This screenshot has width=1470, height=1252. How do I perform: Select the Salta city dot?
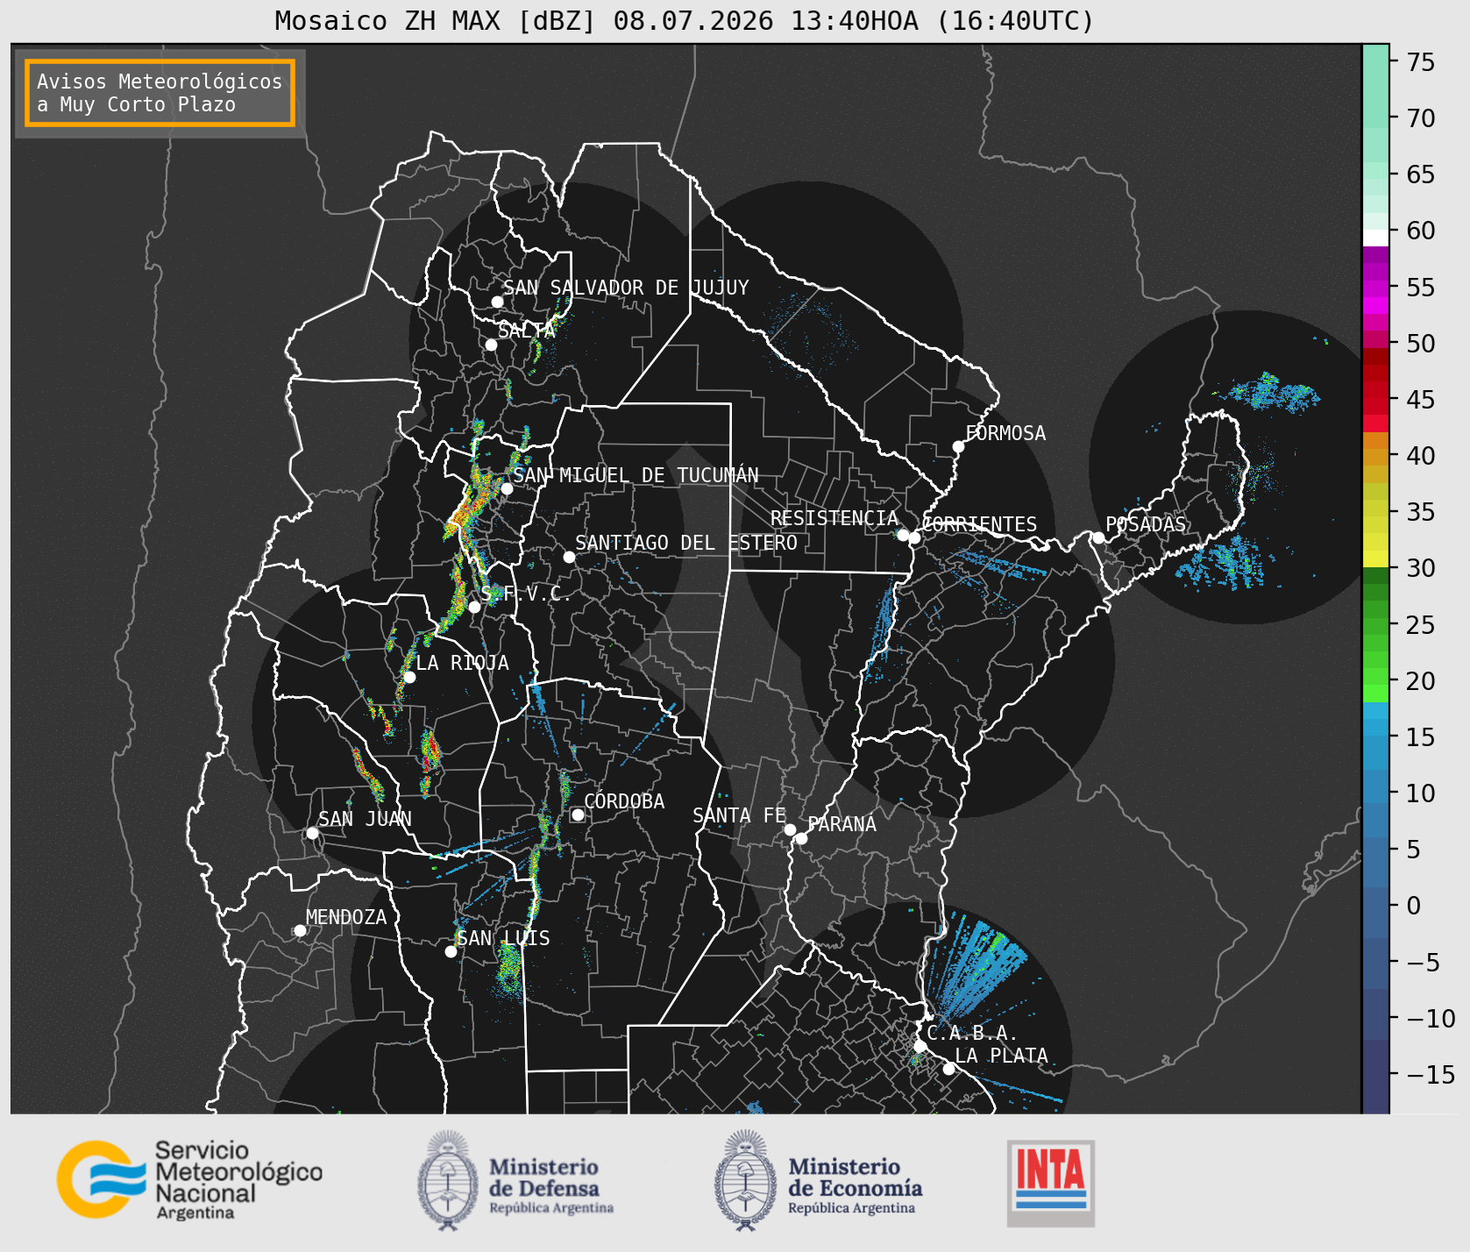tap(491, 345)
